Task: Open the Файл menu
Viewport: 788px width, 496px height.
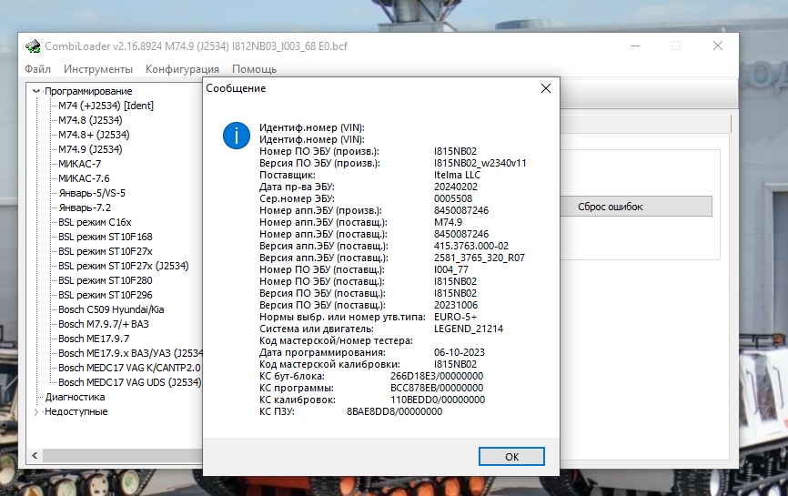Action: click(37, 69)
